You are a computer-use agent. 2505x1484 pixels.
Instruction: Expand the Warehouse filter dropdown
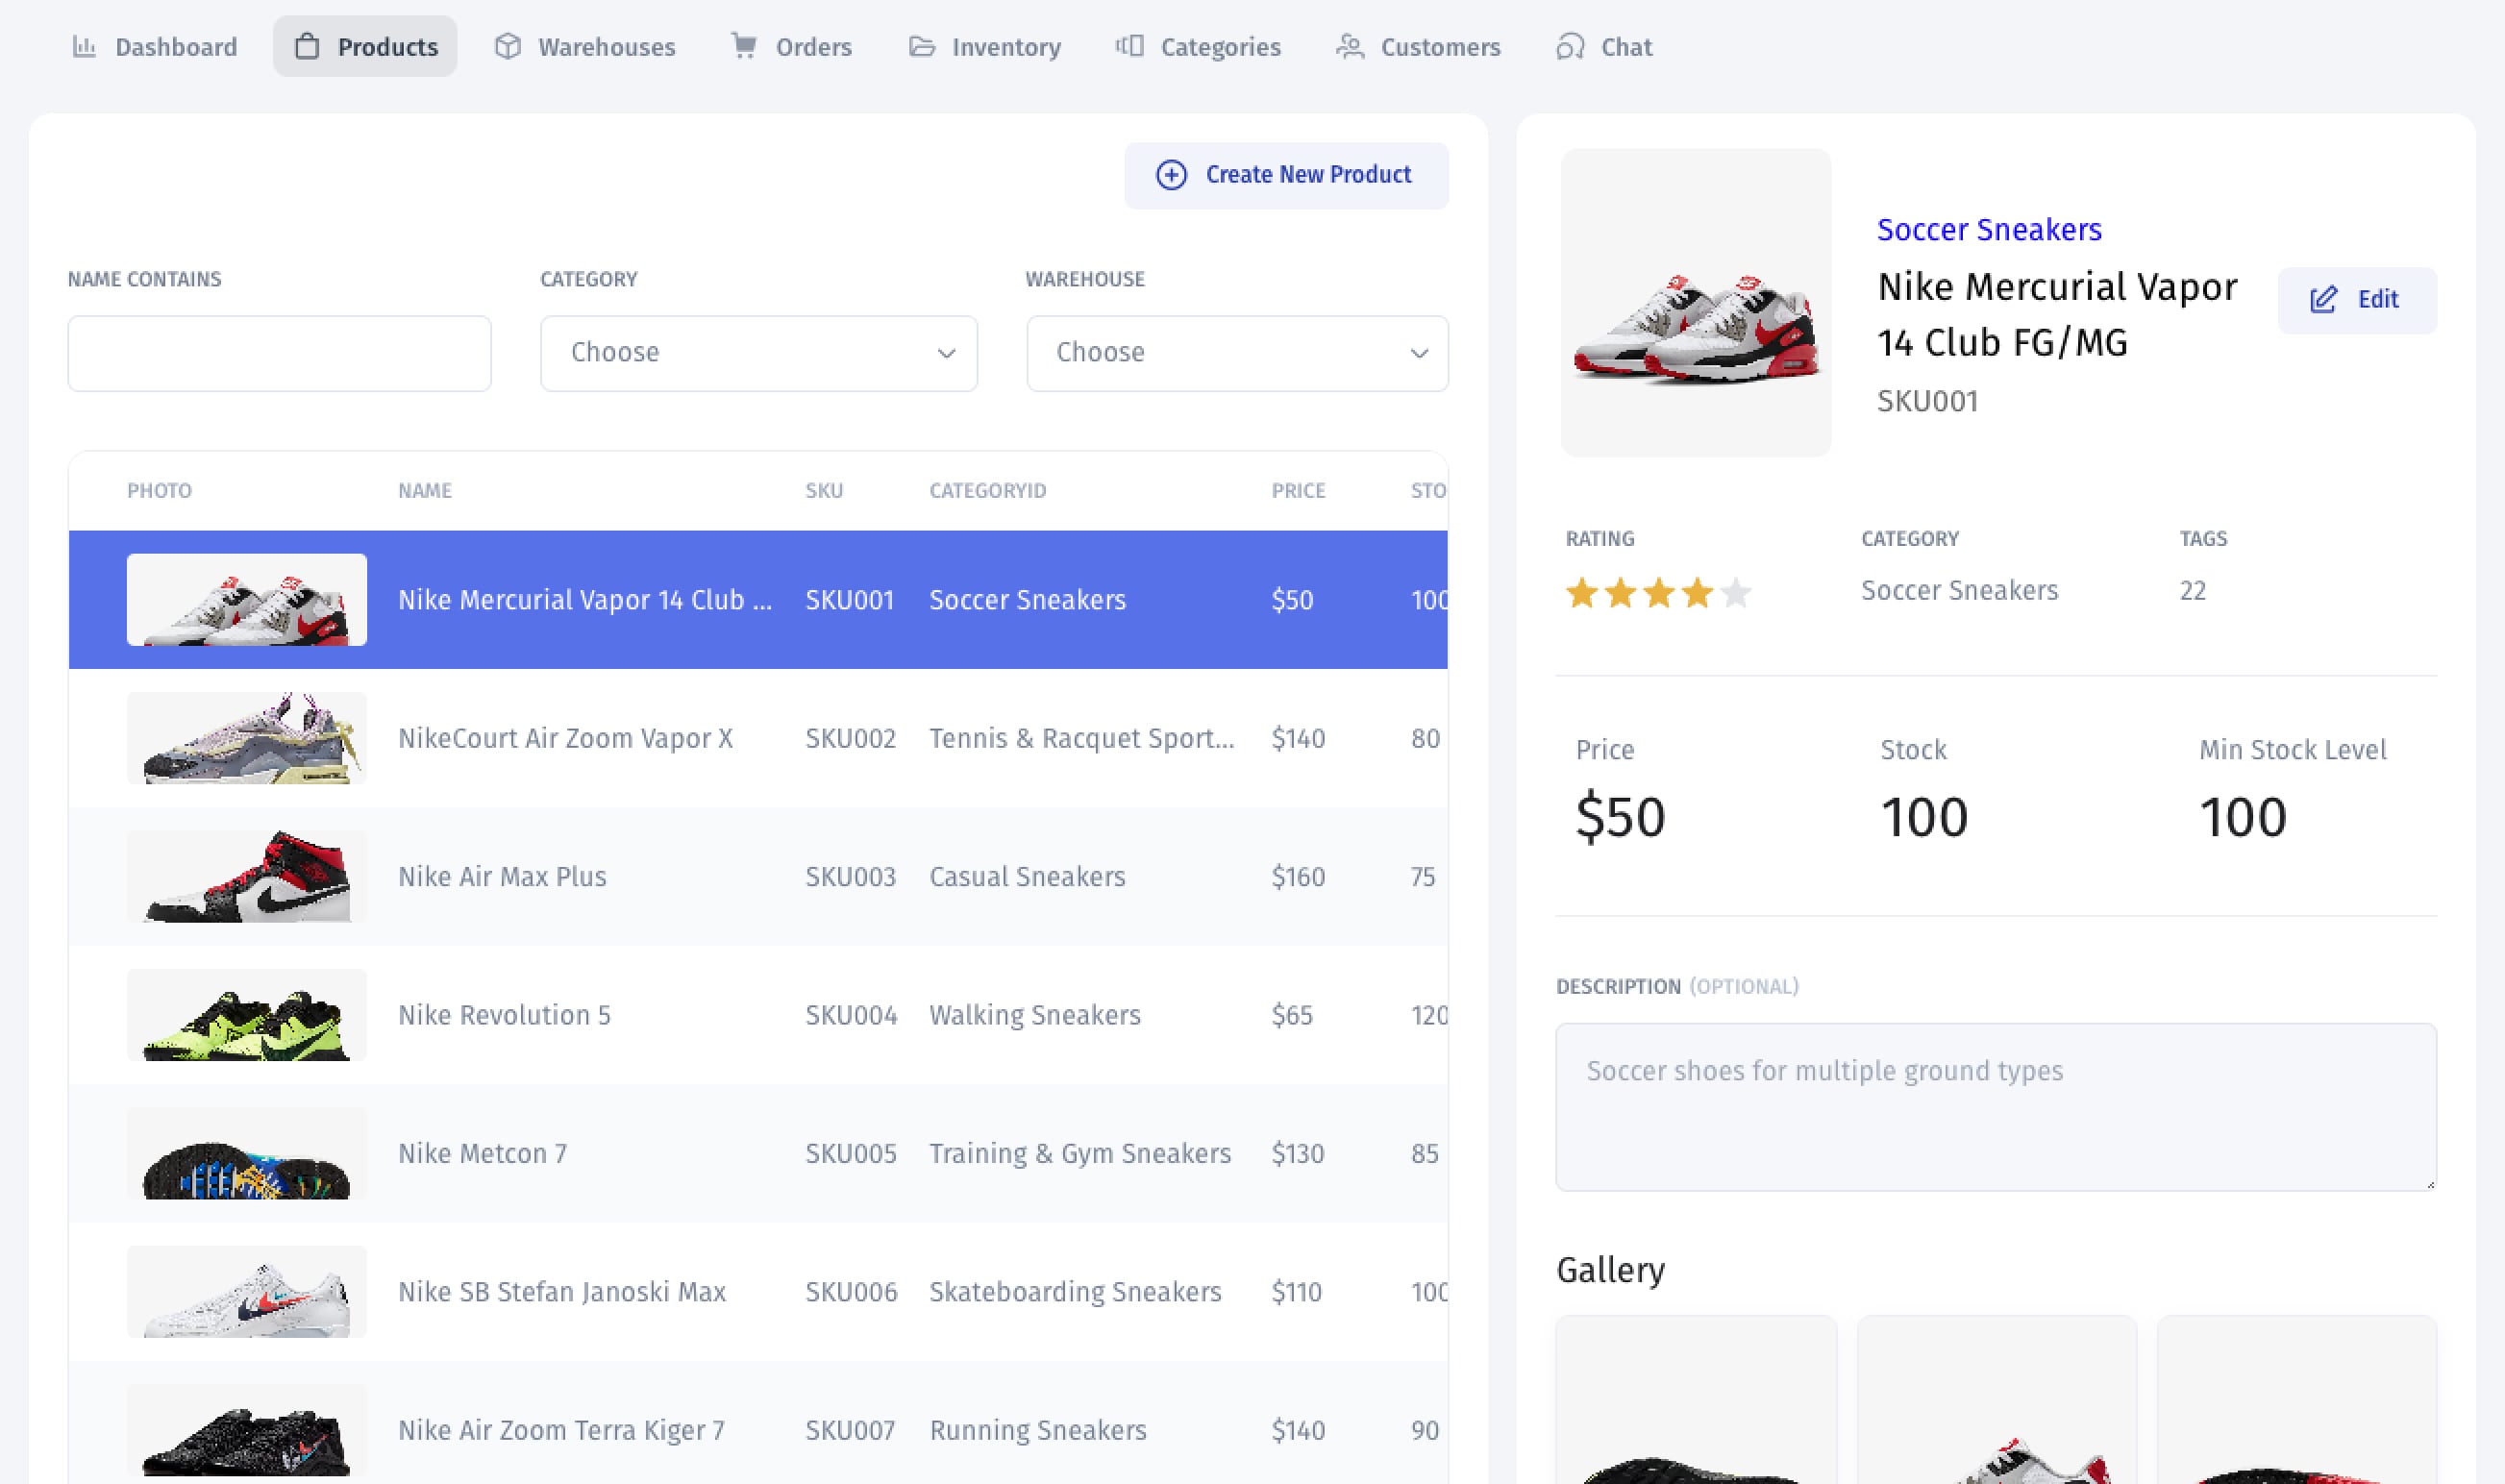point(1237,353)
